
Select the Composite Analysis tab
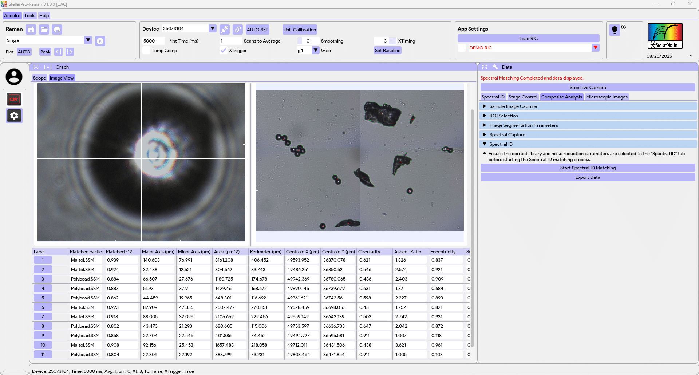562,97
